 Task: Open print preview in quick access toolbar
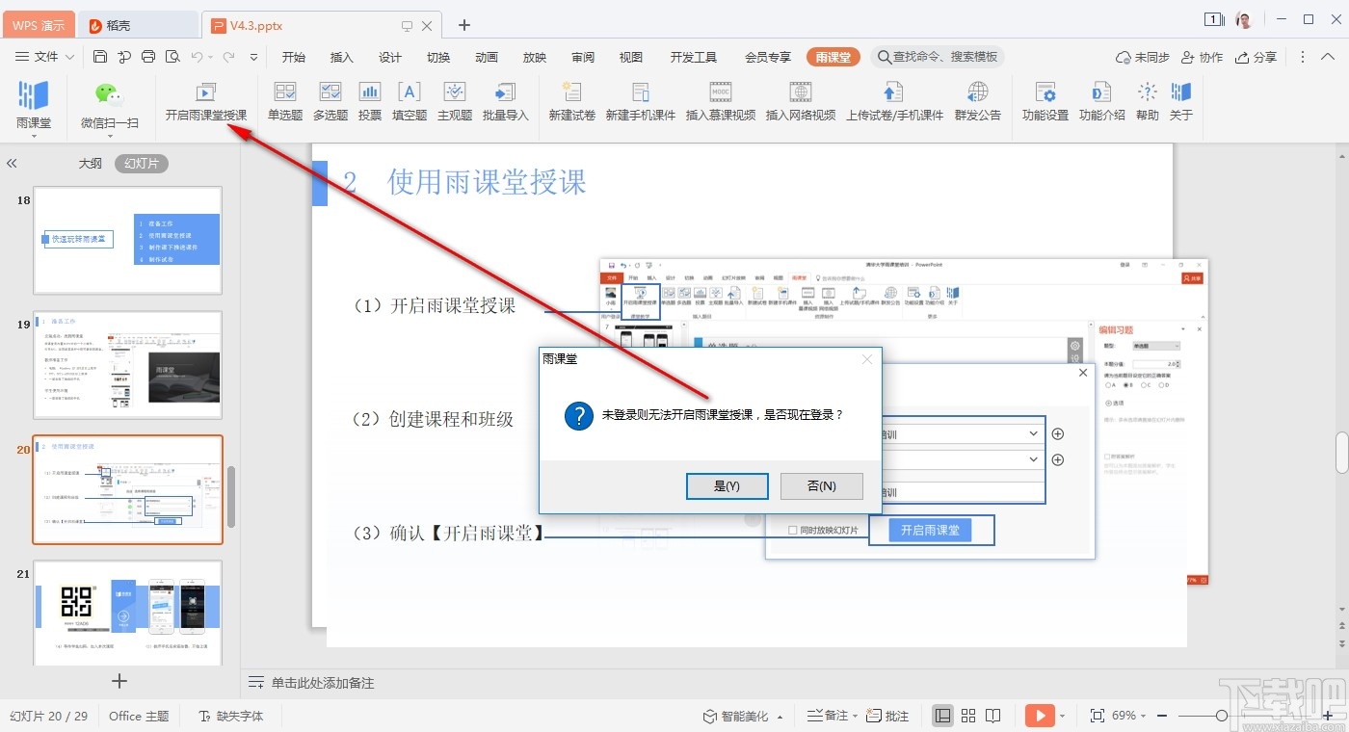tap(172, 57)
